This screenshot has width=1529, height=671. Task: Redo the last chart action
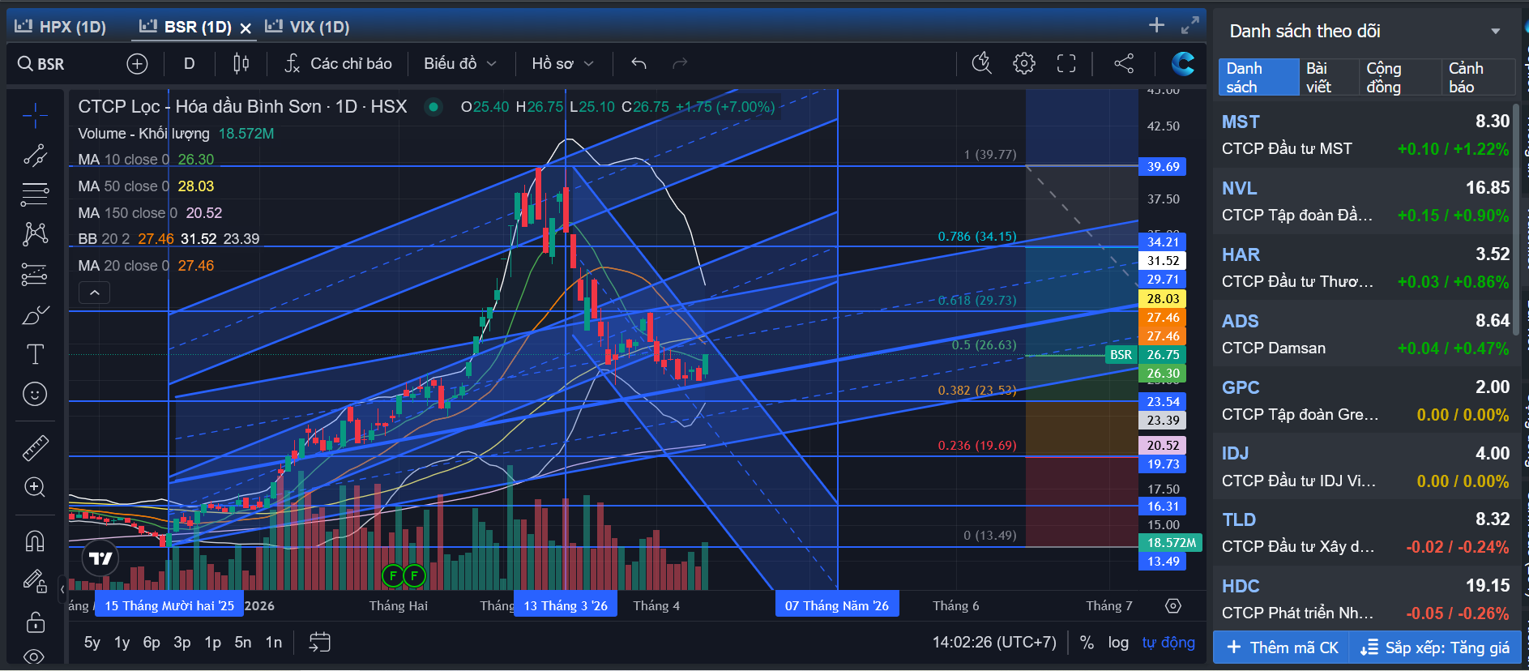click(680, 63)
